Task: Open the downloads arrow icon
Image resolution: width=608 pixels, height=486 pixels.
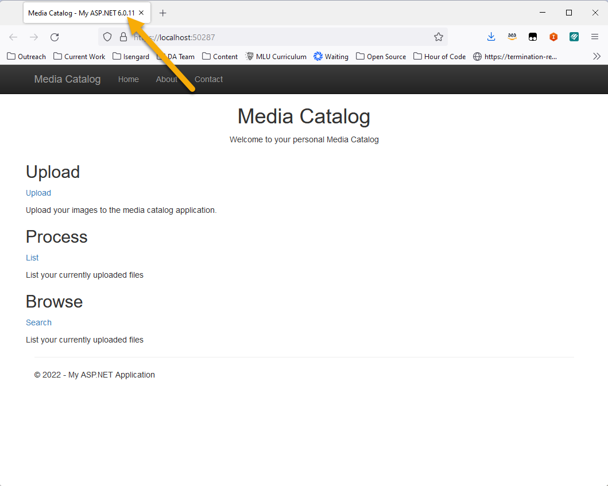Action: (491, 37)
